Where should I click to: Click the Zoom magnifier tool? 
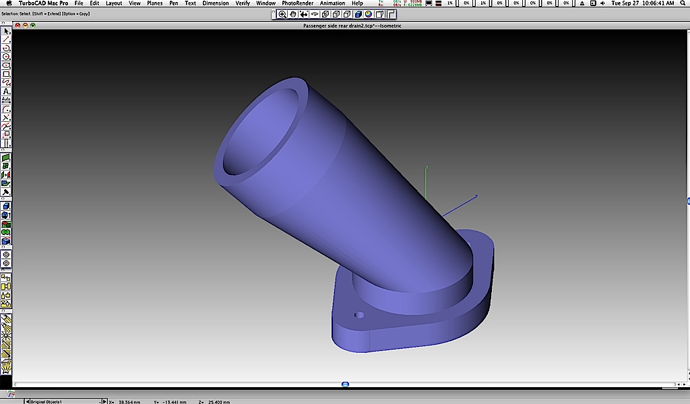(x=283, y=14)
